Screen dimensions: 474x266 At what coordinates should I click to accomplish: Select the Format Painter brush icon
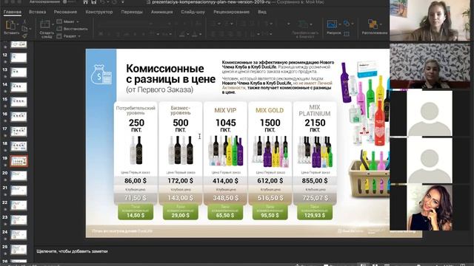click(x=24, y=35)
